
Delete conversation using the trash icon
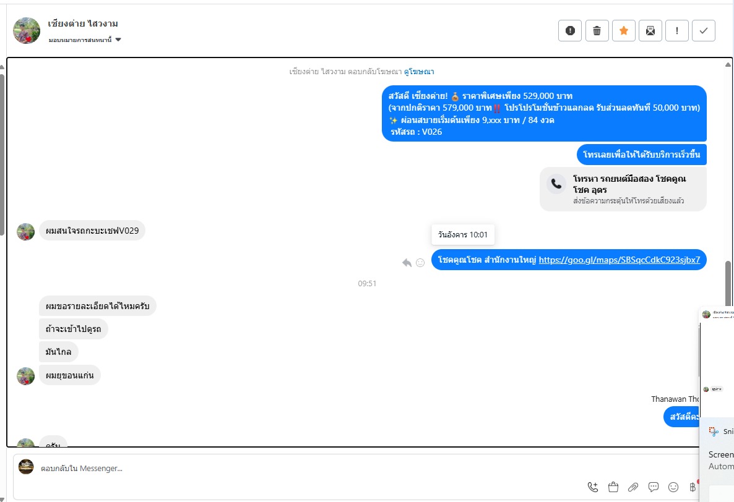tap(597, 31)
